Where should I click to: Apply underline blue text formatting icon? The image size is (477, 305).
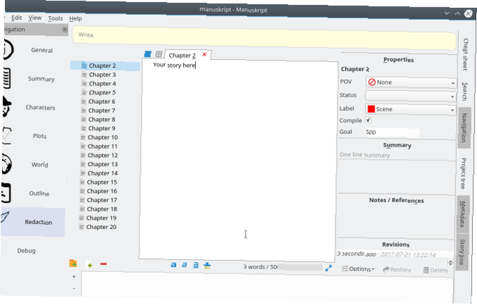pos(196,265)
